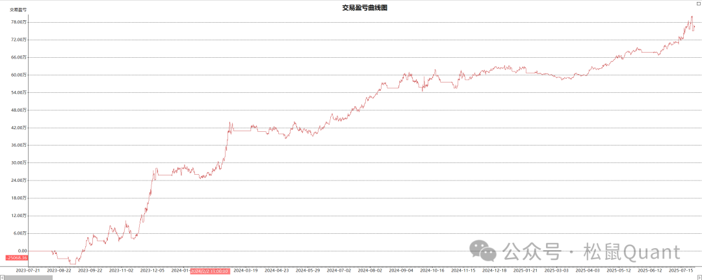Click the 2024-04-23 x-axis date
The width and height of the screenshot is (702, 280).
(x=278, y=270)
